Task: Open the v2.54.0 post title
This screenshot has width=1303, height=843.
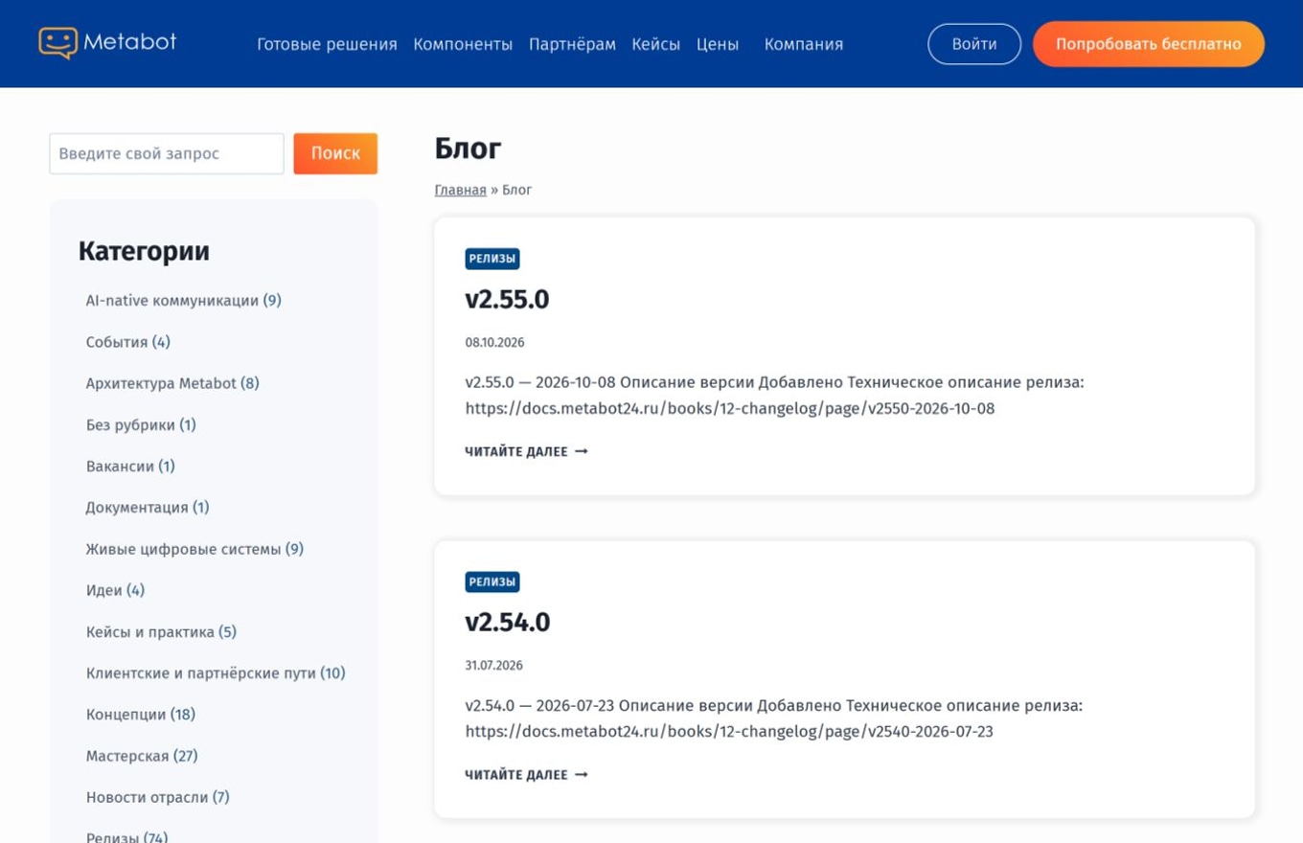Action: (508, 623)
